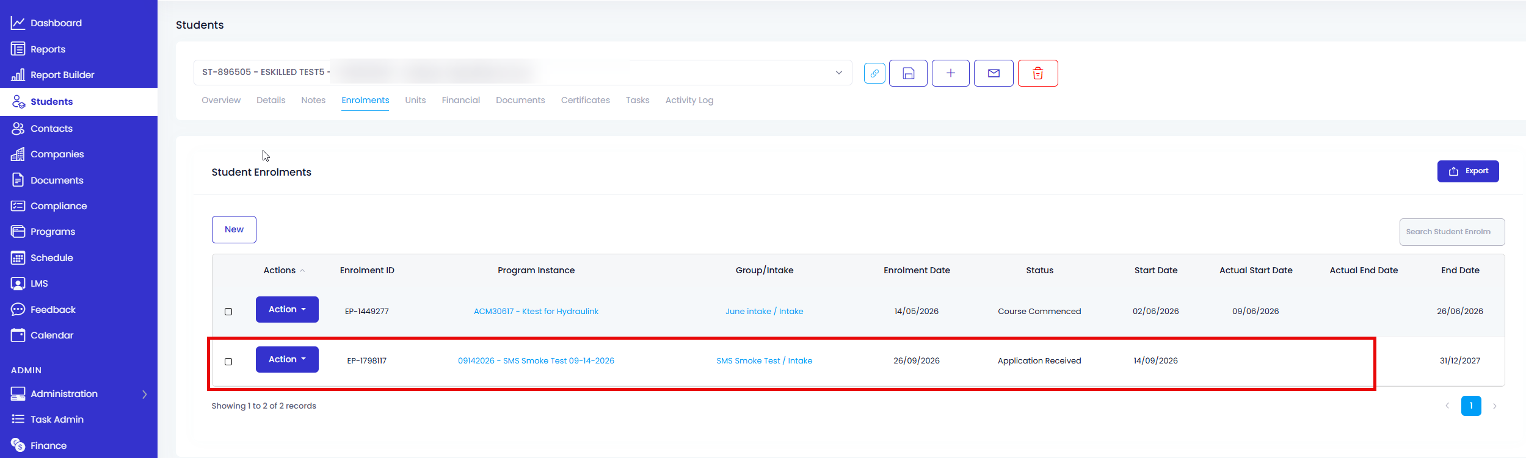Click the New enrolment button

234,229
